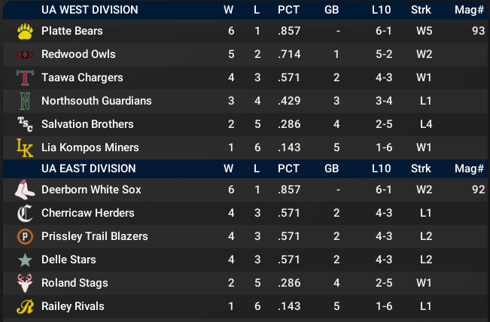
Task: Open the Platte Bears team page
Action: point(72,32)
